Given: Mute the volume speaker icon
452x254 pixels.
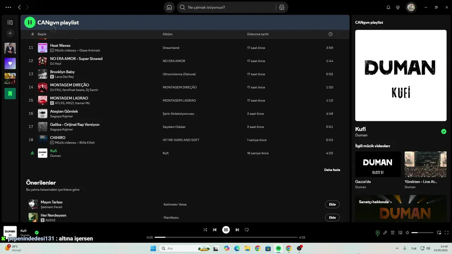Looking at the screenshot, I should click(407, 233).
